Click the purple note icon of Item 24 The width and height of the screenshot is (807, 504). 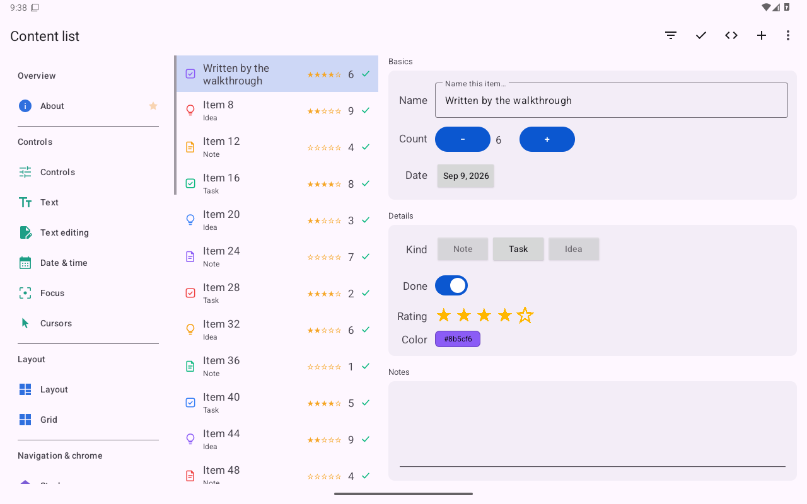coord(190,256)
